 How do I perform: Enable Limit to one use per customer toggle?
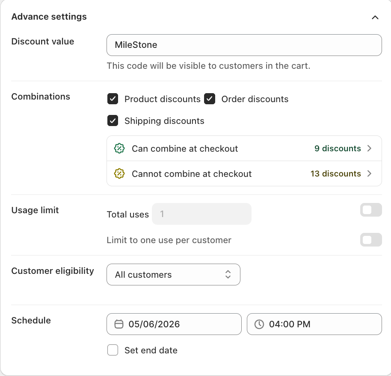click(x=371, y=240)
